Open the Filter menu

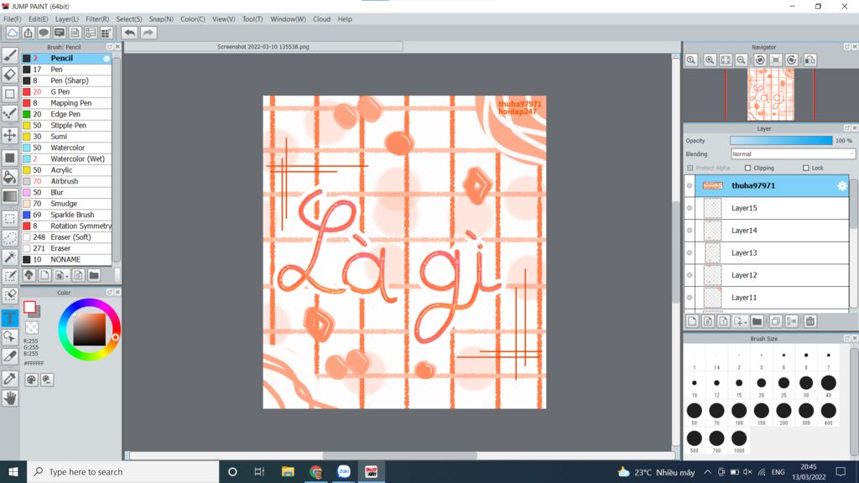point(97,19)
